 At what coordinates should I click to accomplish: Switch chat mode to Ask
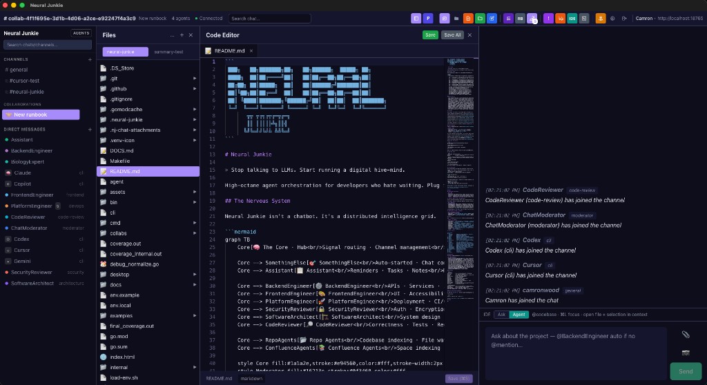[x=501, y=315]
